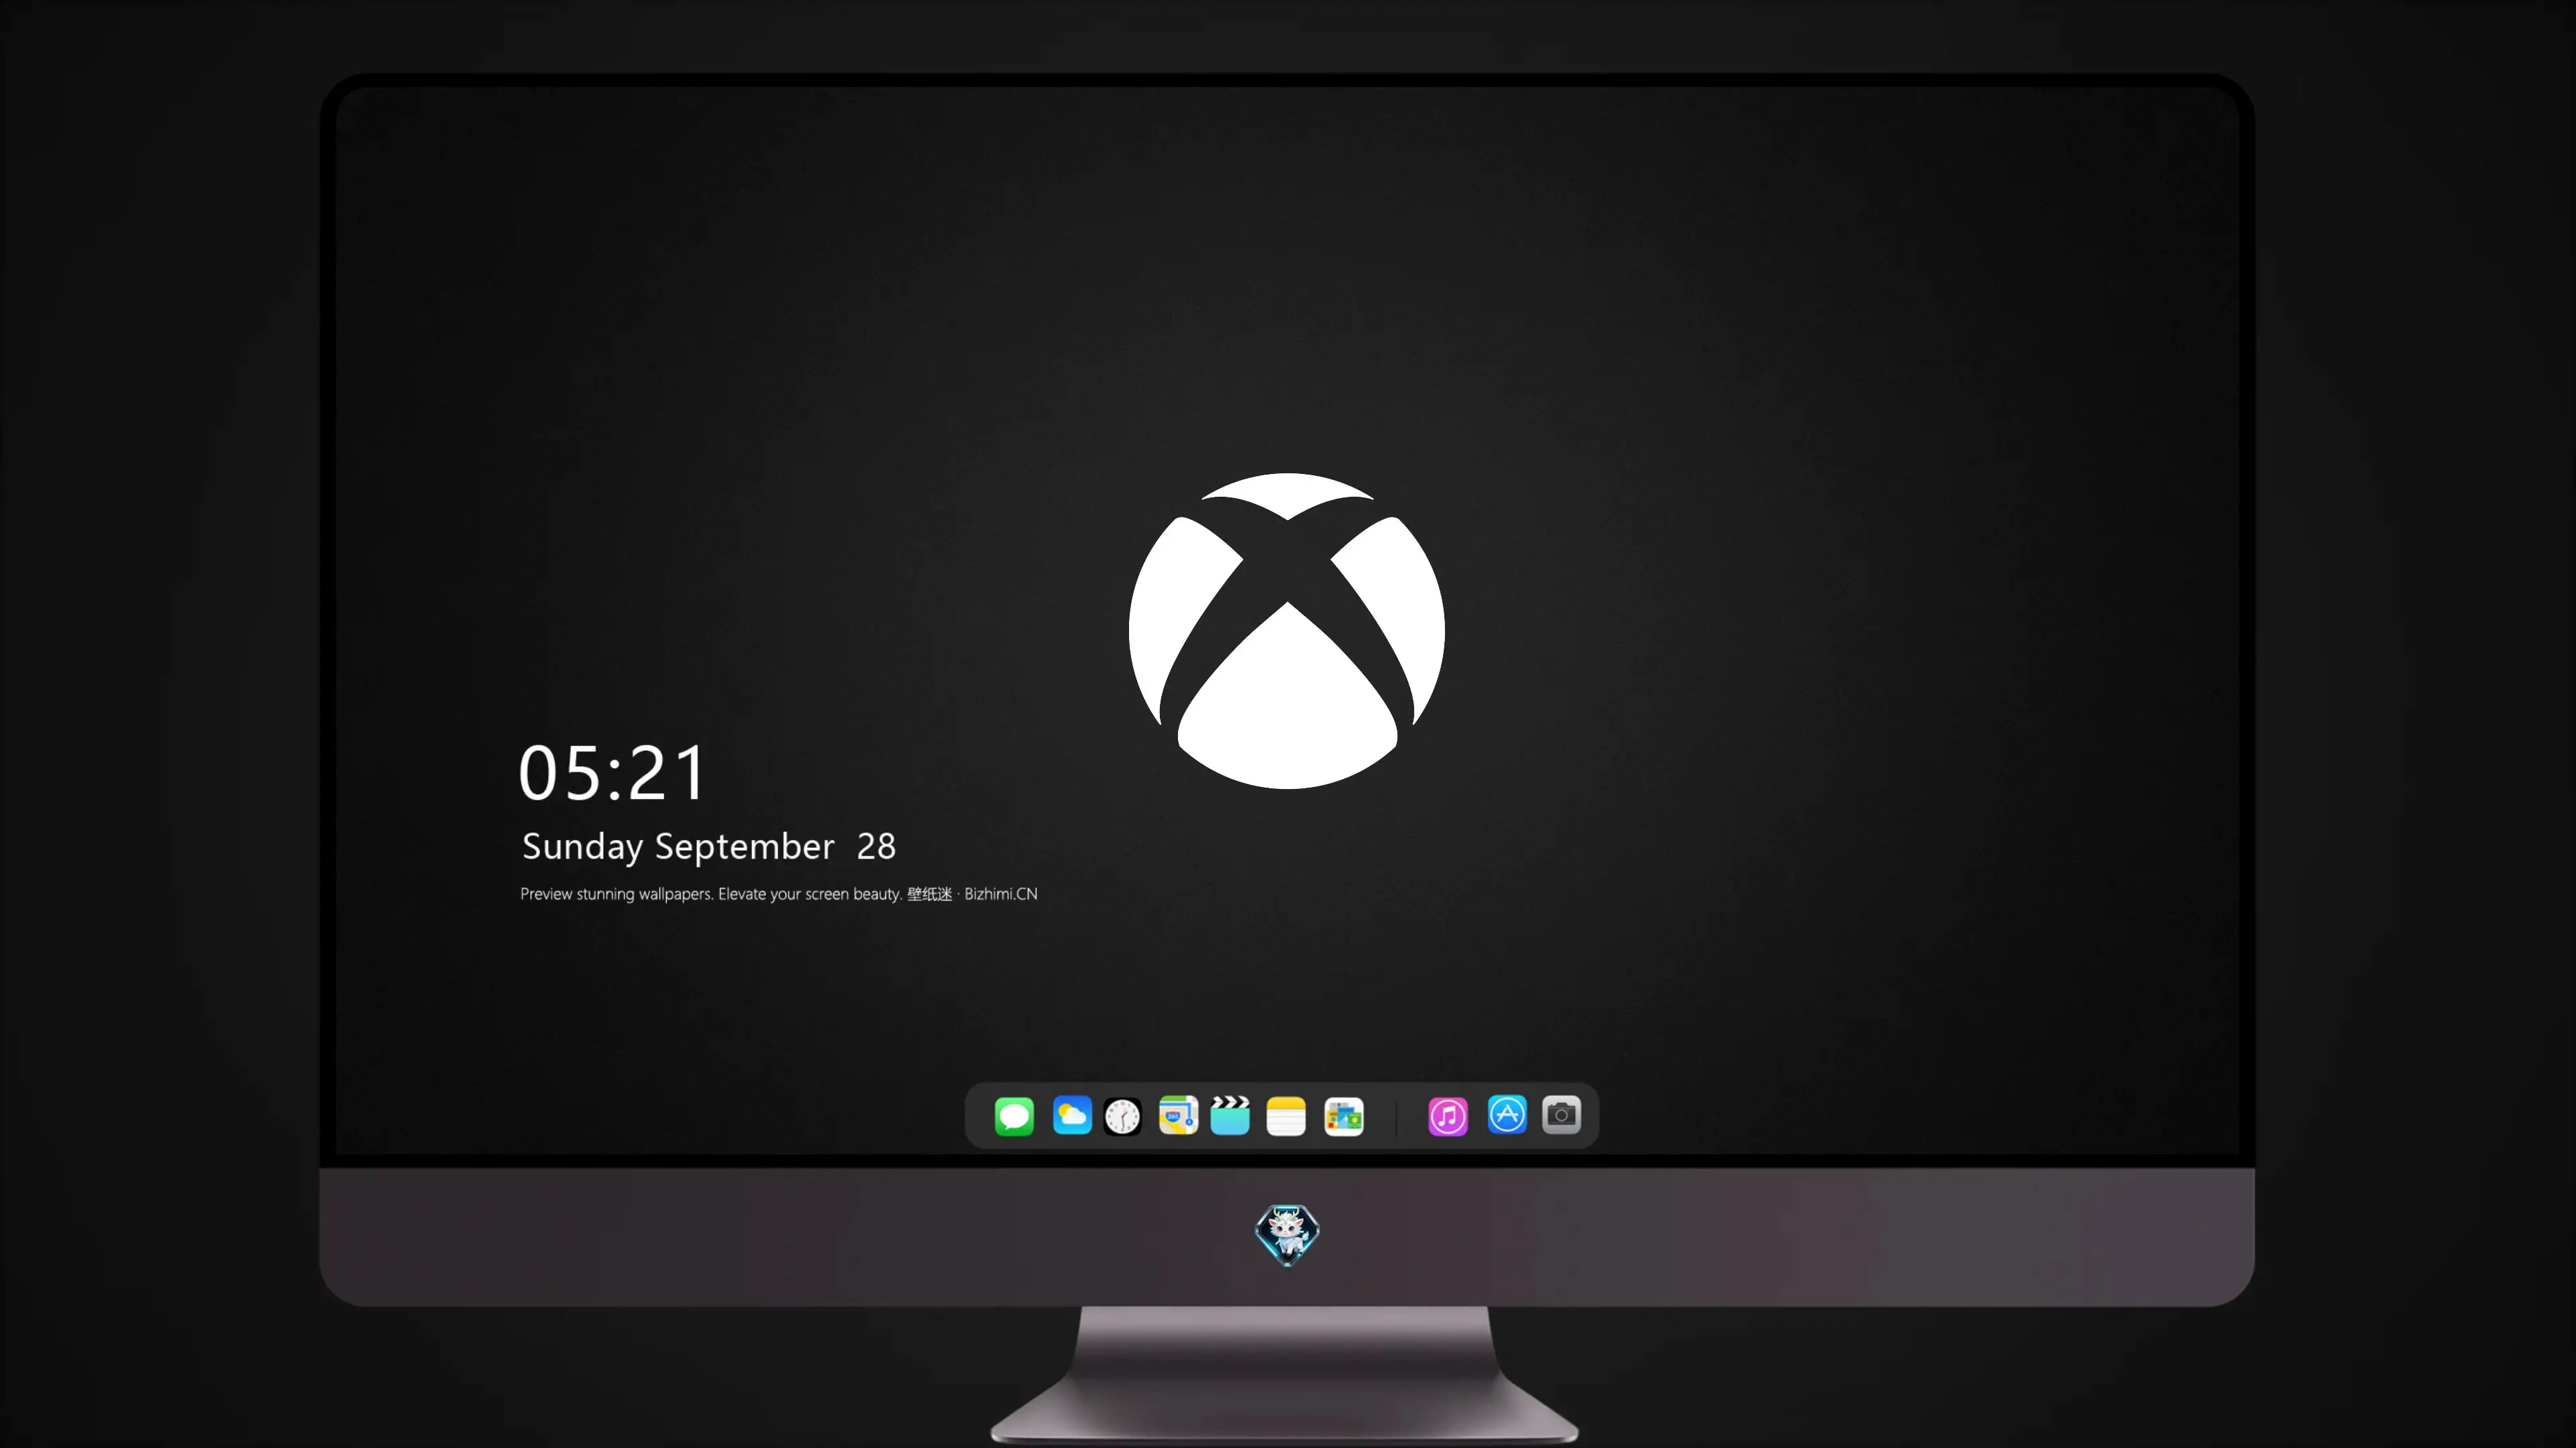Click the dragon mascot badge on monitor chin

[x=1287, y=1234]
